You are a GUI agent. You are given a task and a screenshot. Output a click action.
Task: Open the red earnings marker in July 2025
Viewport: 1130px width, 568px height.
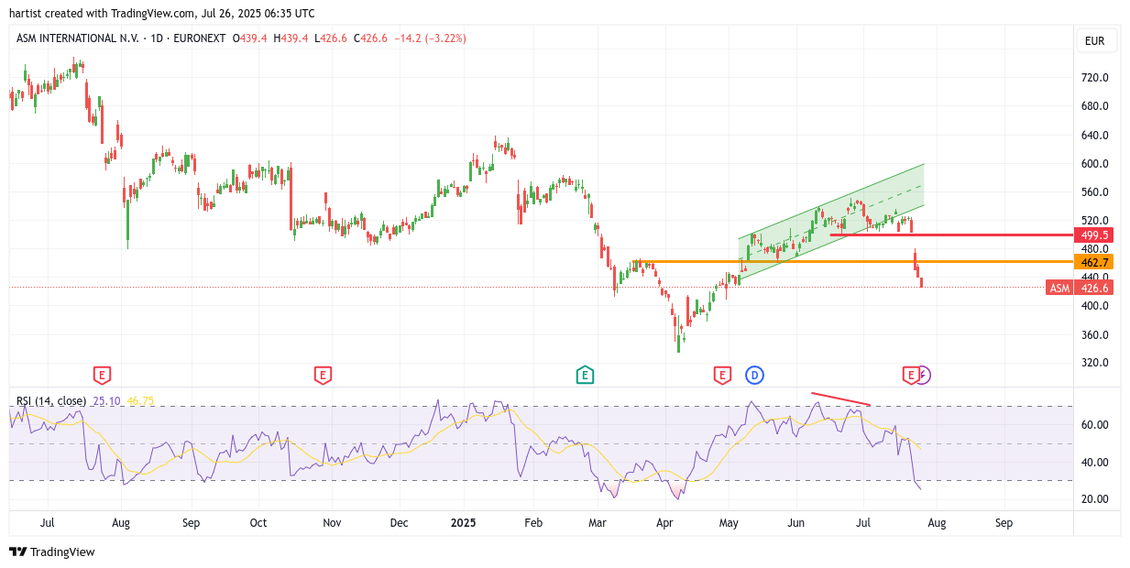(911, 375)
